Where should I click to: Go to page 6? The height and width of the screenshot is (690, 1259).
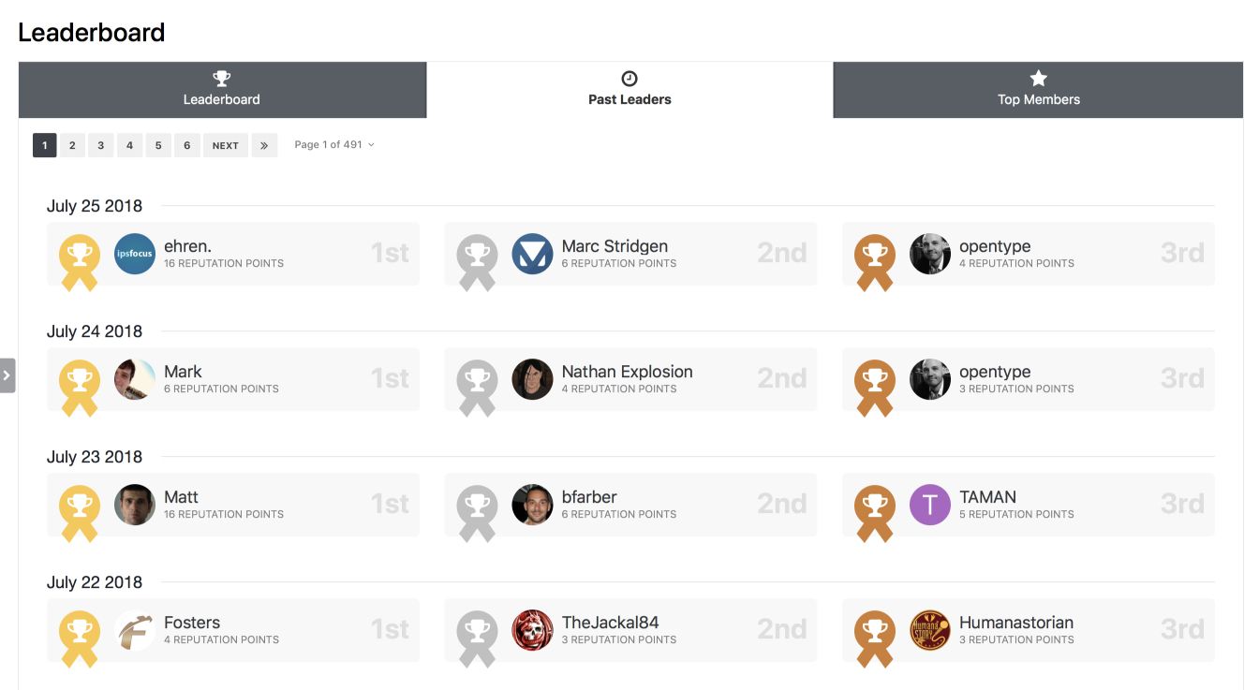(x=187, y=146)
